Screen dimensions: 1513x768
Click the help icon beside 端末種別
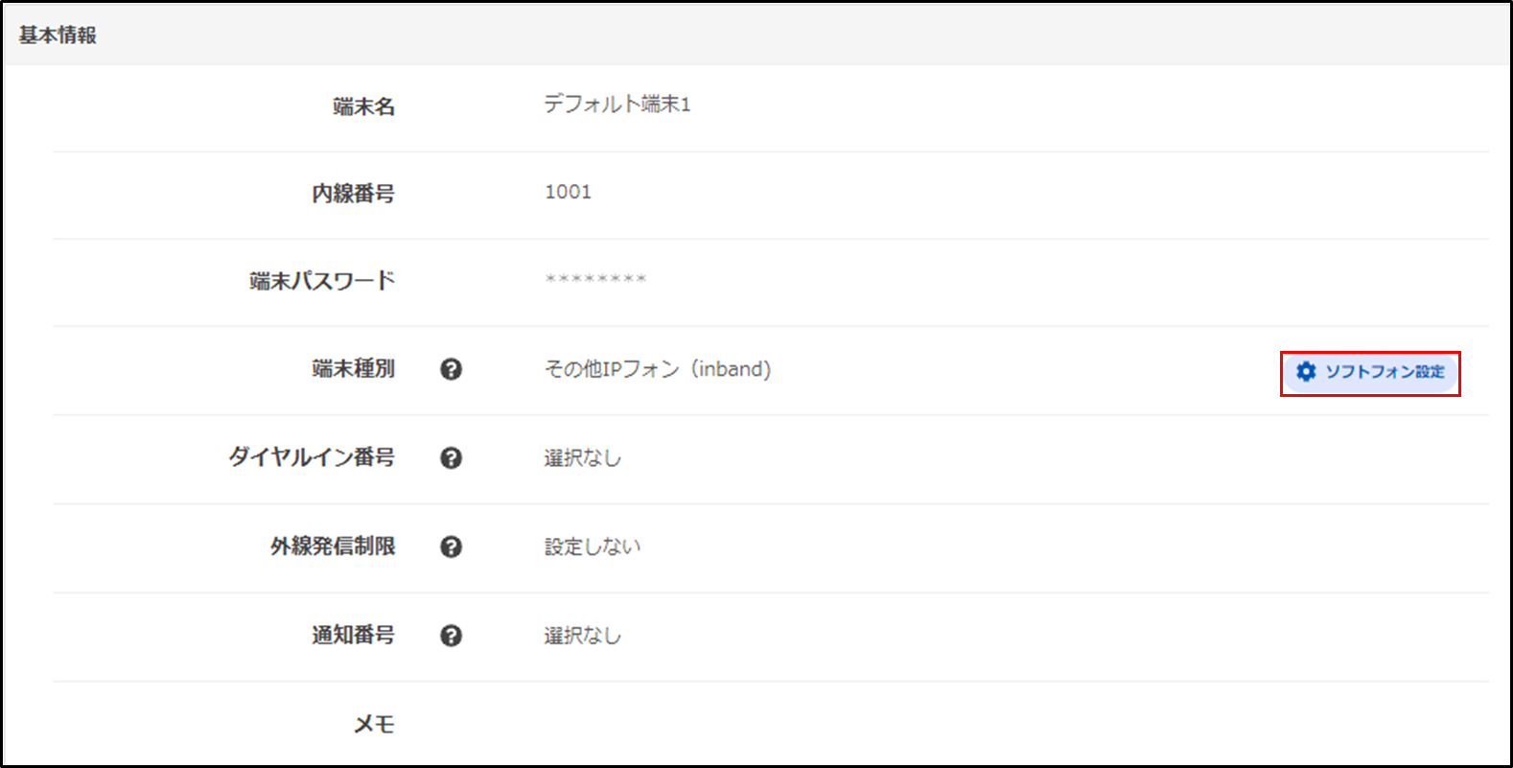tap(451, 369)
